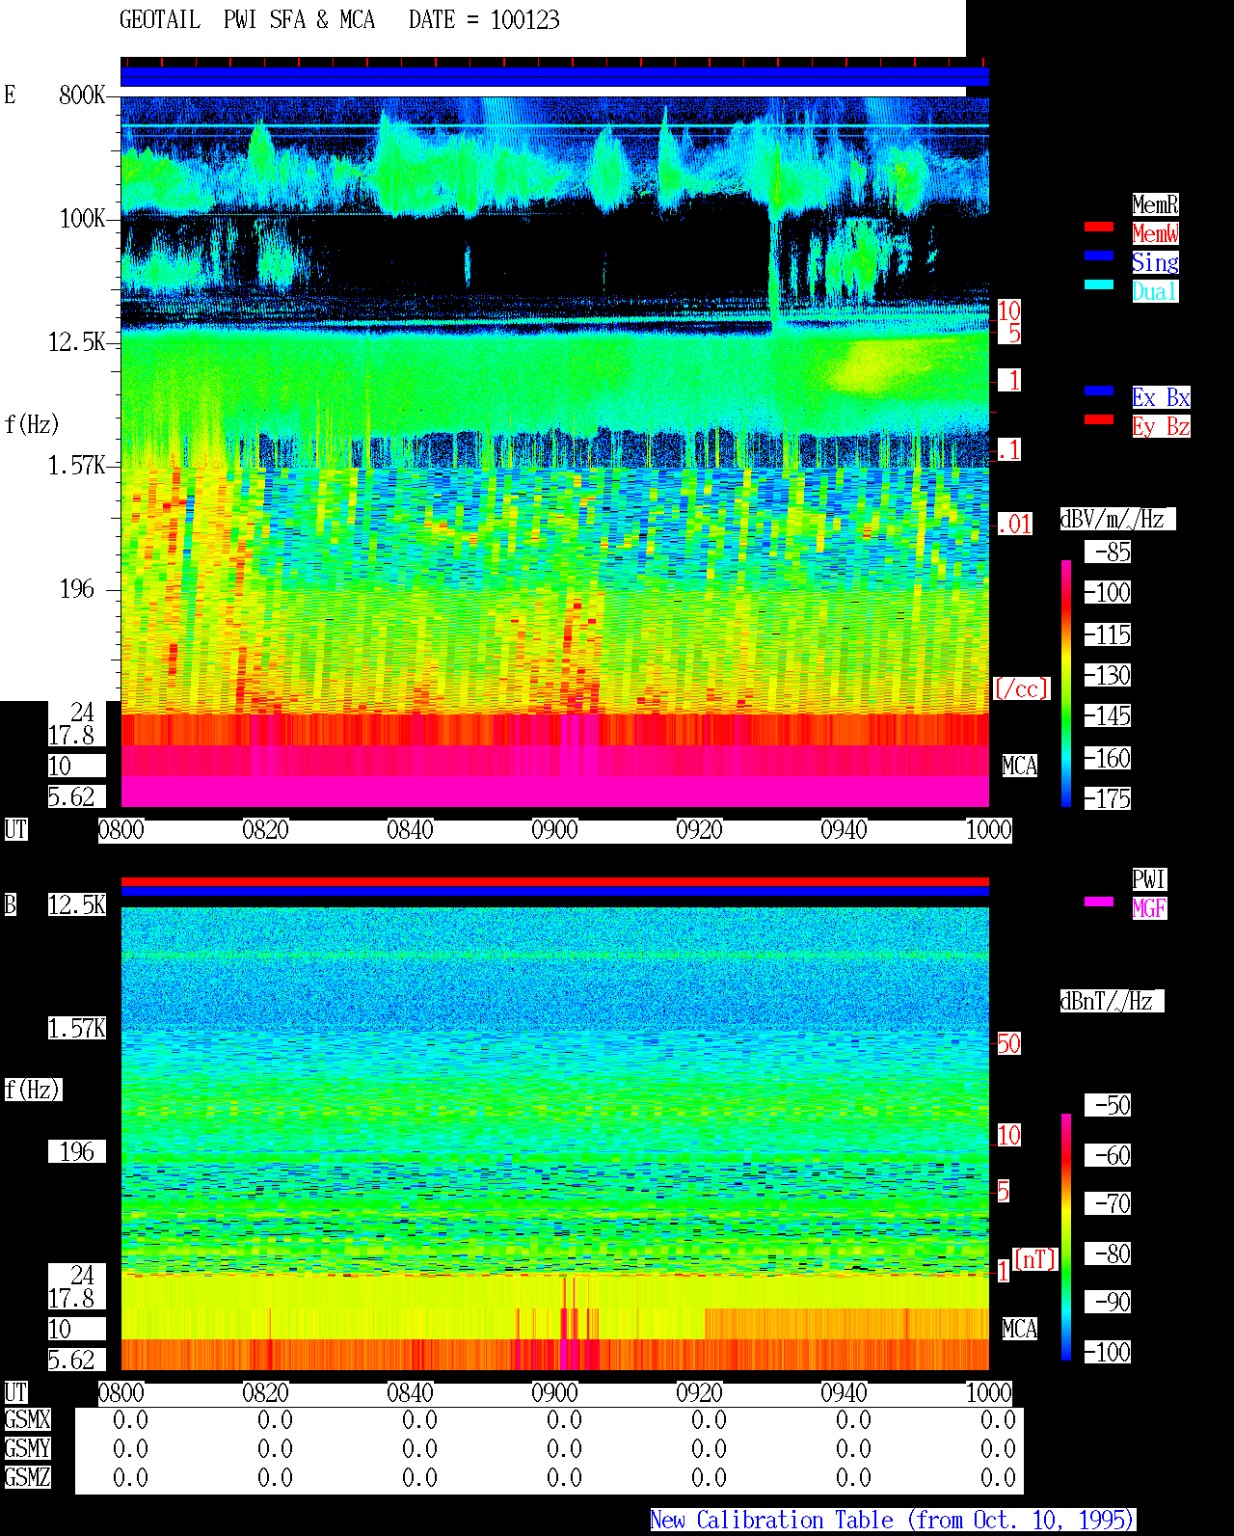Click the -160 color scale value
Image resolution: width=1234 pixels, height=1536 pixels.
pyautogui.click(x=1108, y=758)
